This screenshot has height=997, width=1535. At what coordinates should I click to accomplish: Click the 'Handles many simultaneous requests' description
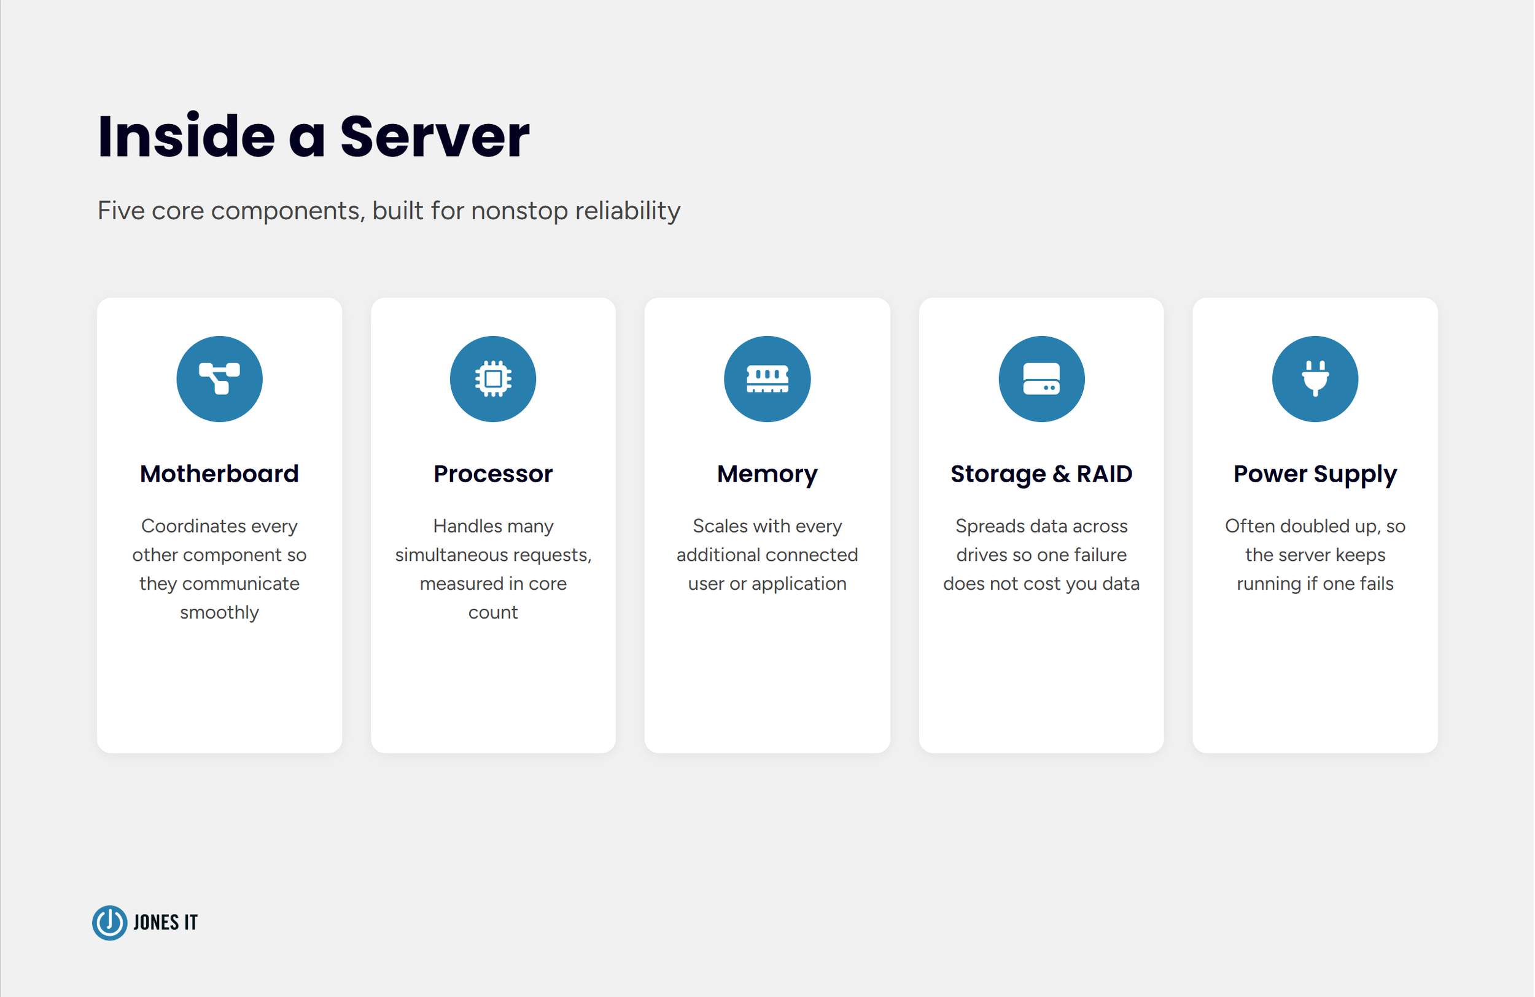point(494,568)
